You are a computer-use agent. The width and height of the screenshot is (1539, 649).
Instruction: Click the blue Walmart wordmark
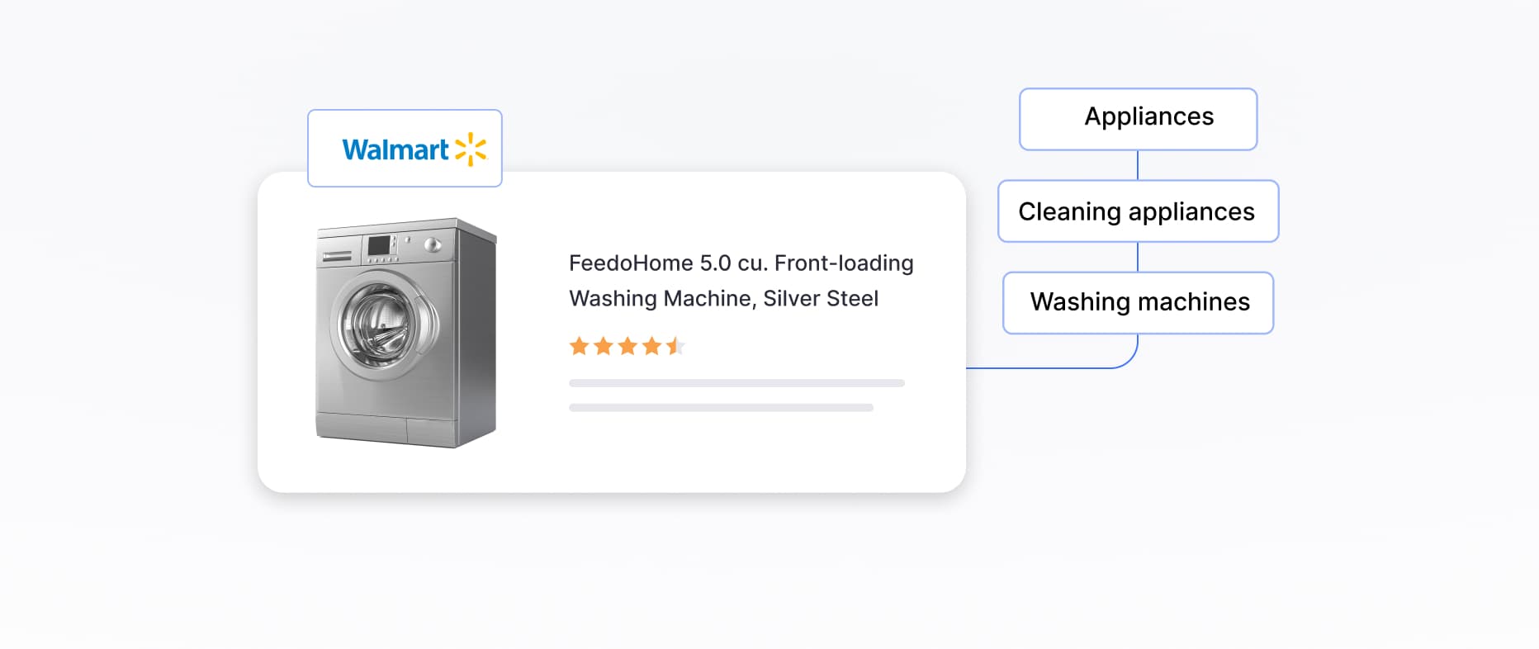click(395, 150)
